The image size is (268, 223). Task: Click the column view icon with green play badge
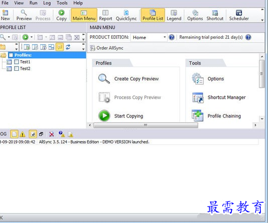click(x=27, y=47)
